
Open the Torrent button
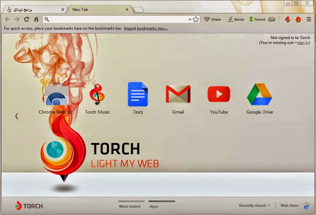[257, 19]
